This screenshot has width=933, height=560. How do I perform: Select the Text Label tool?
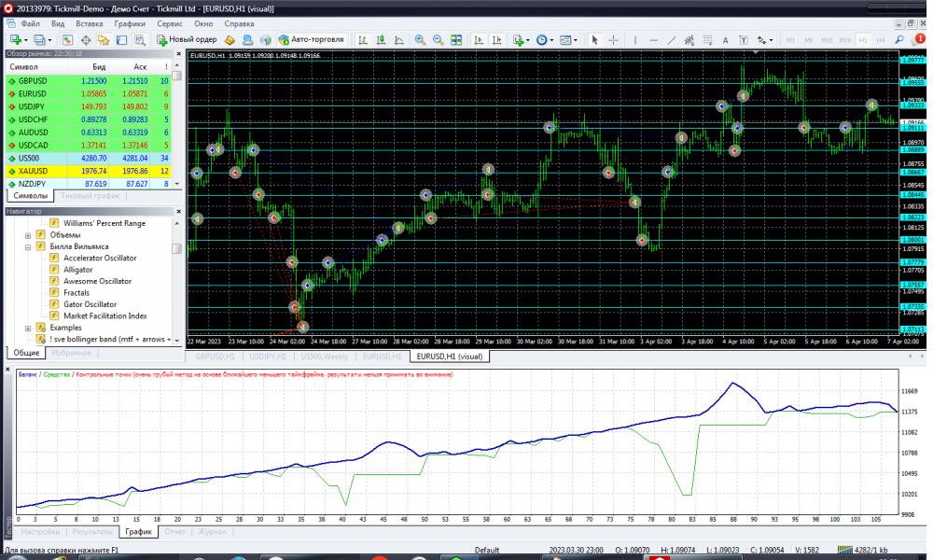[x=744, y=40]
